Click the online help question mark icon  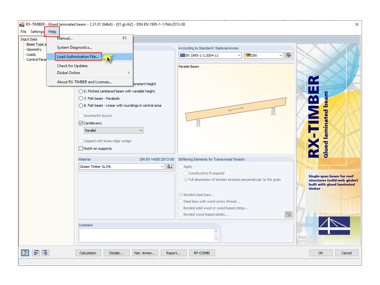(x=25, y=253)
